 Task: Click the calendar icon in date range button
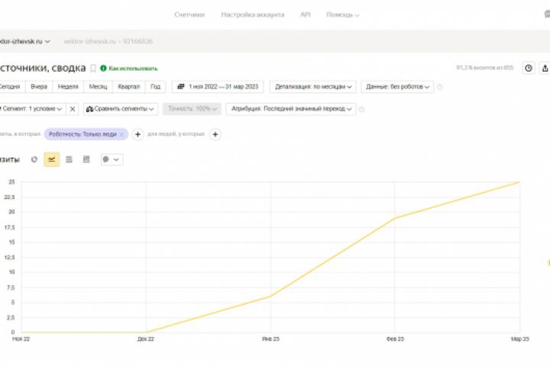180,86
